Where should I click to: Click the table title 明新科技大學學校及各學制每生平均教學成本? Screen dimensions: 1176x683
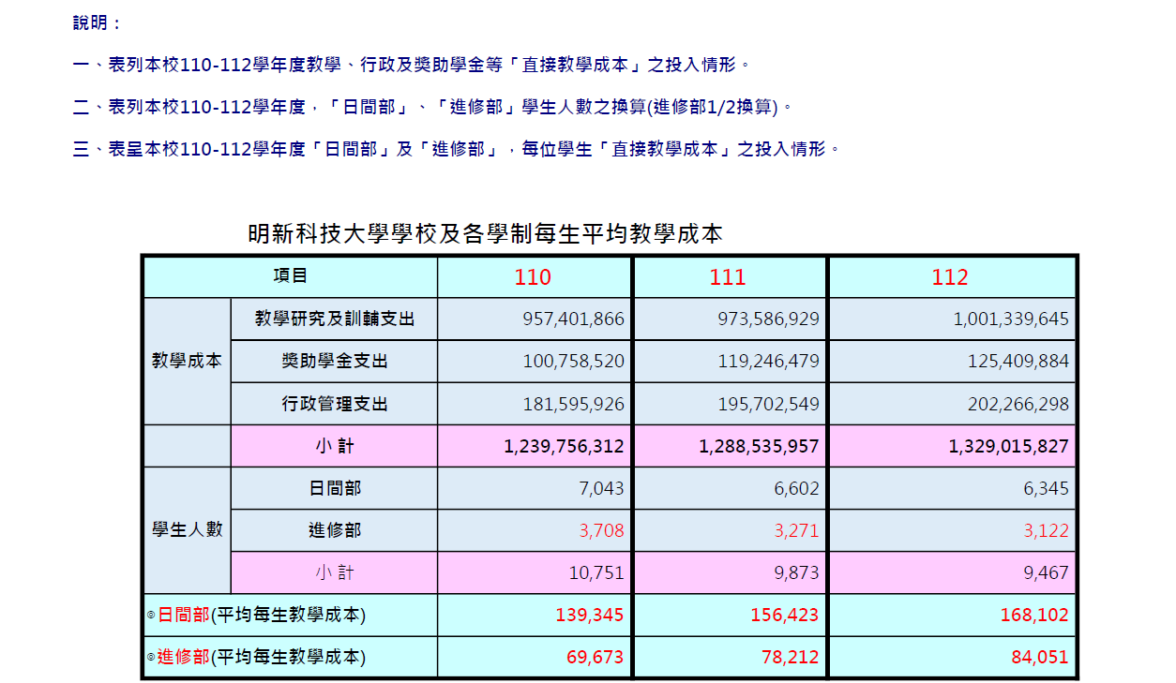(485, 234)
